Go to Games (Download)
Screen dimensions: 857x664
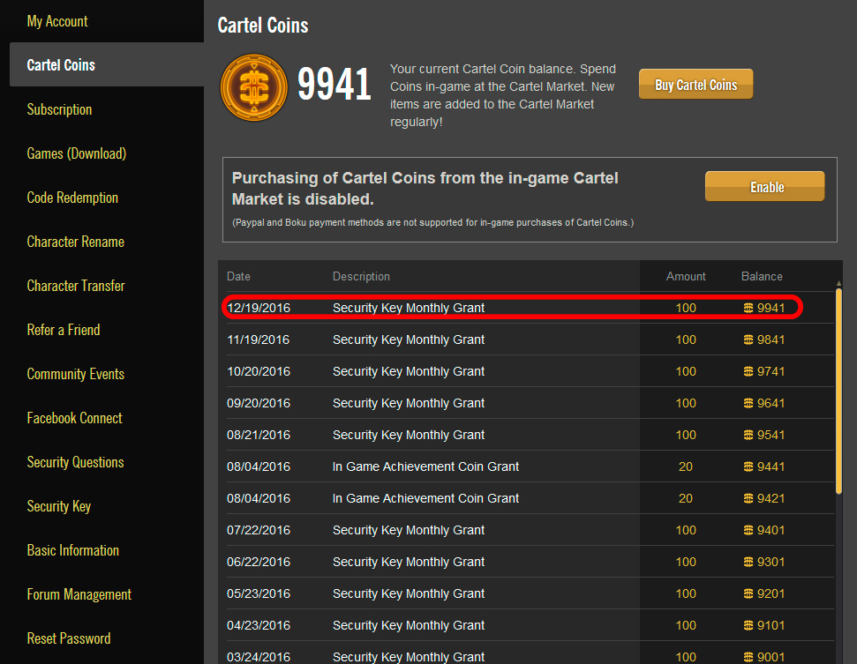[x=77, y=153]
